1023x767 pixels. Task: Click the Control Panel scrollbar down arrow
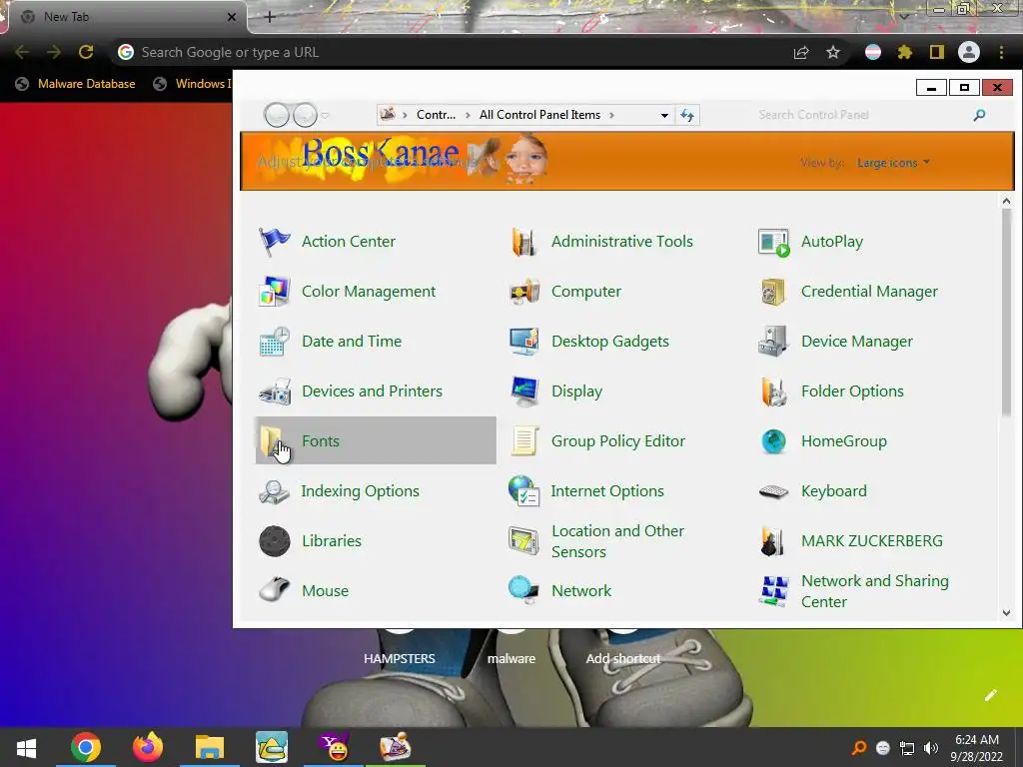point(1006,612)
